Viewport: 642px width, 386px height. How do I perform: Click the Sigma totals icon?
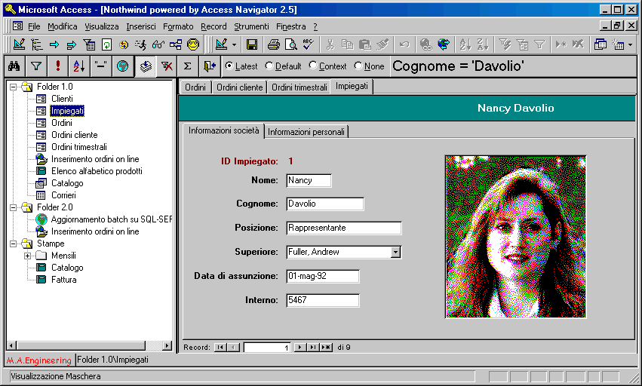[187, 66]
